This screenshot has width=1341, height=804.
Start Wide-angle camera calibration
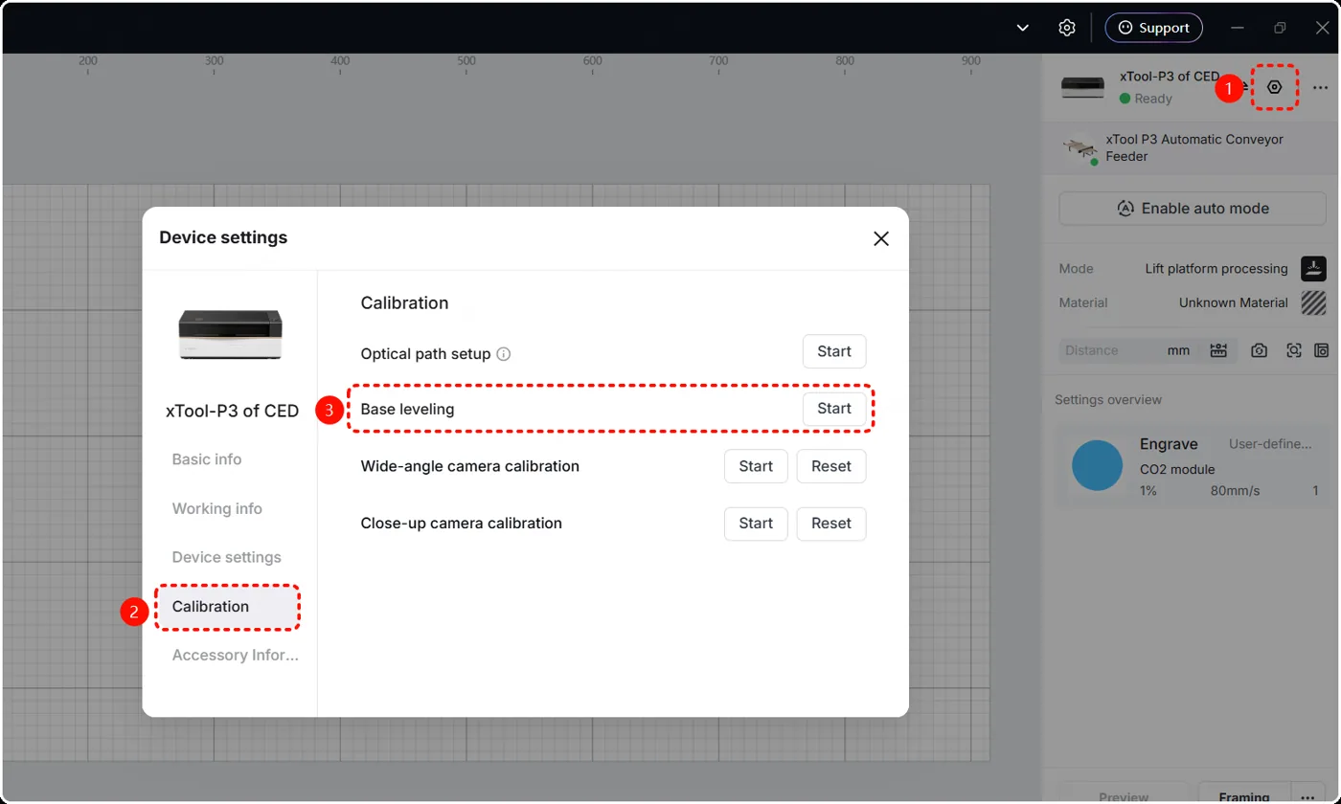pos(756,466)
